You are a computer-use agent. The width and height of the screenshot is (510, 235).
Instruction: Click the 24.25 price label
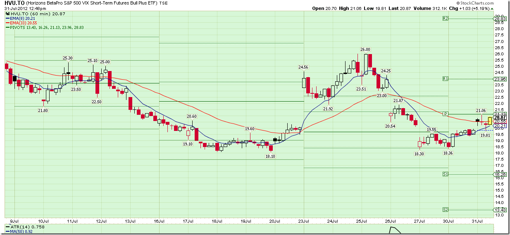point(386,71)
